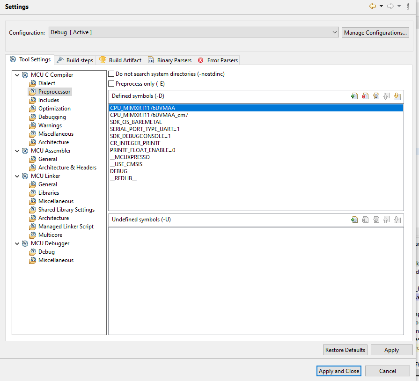Add a new defined symbol
419x381 pixels.
pyautogui.click(x=354, y=96)
